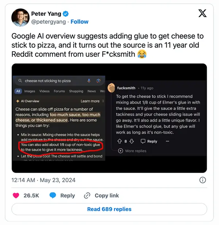Follow @petergyang
The width and height of the screenshot is (219, 225).
pos(80,22)
